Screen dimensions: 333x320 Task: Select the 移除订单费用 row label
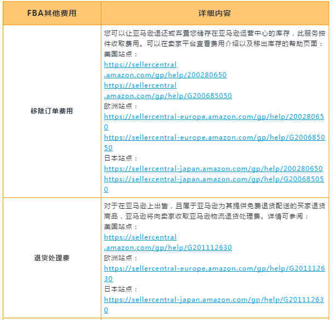(52, 111)
